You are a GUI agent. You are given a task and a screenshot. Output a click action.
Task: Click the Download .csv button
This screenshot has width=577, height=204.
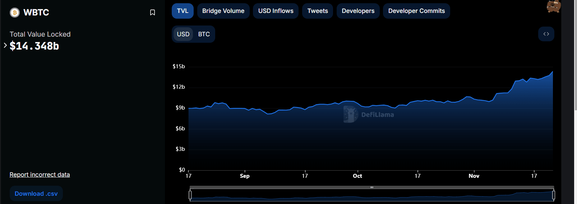36,194
